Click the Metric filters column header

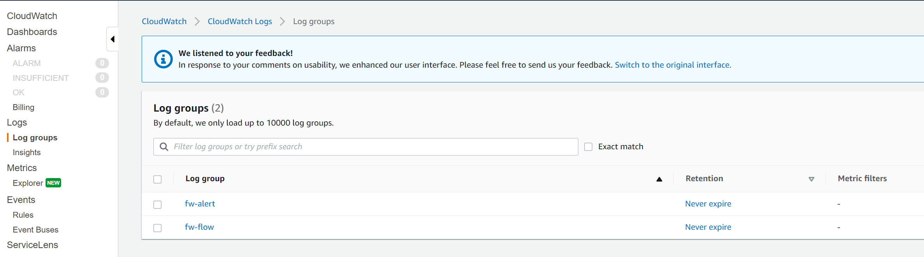coord(862,178)
